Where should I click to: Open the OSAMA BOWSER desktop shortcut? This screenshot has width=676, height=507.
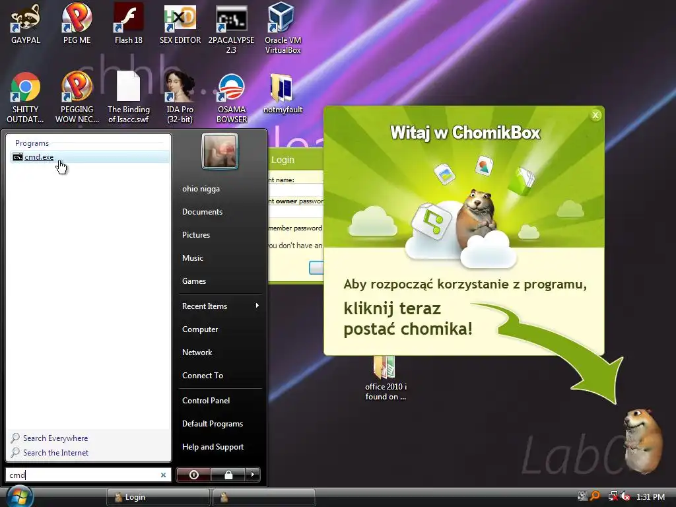tap(232, 98)
